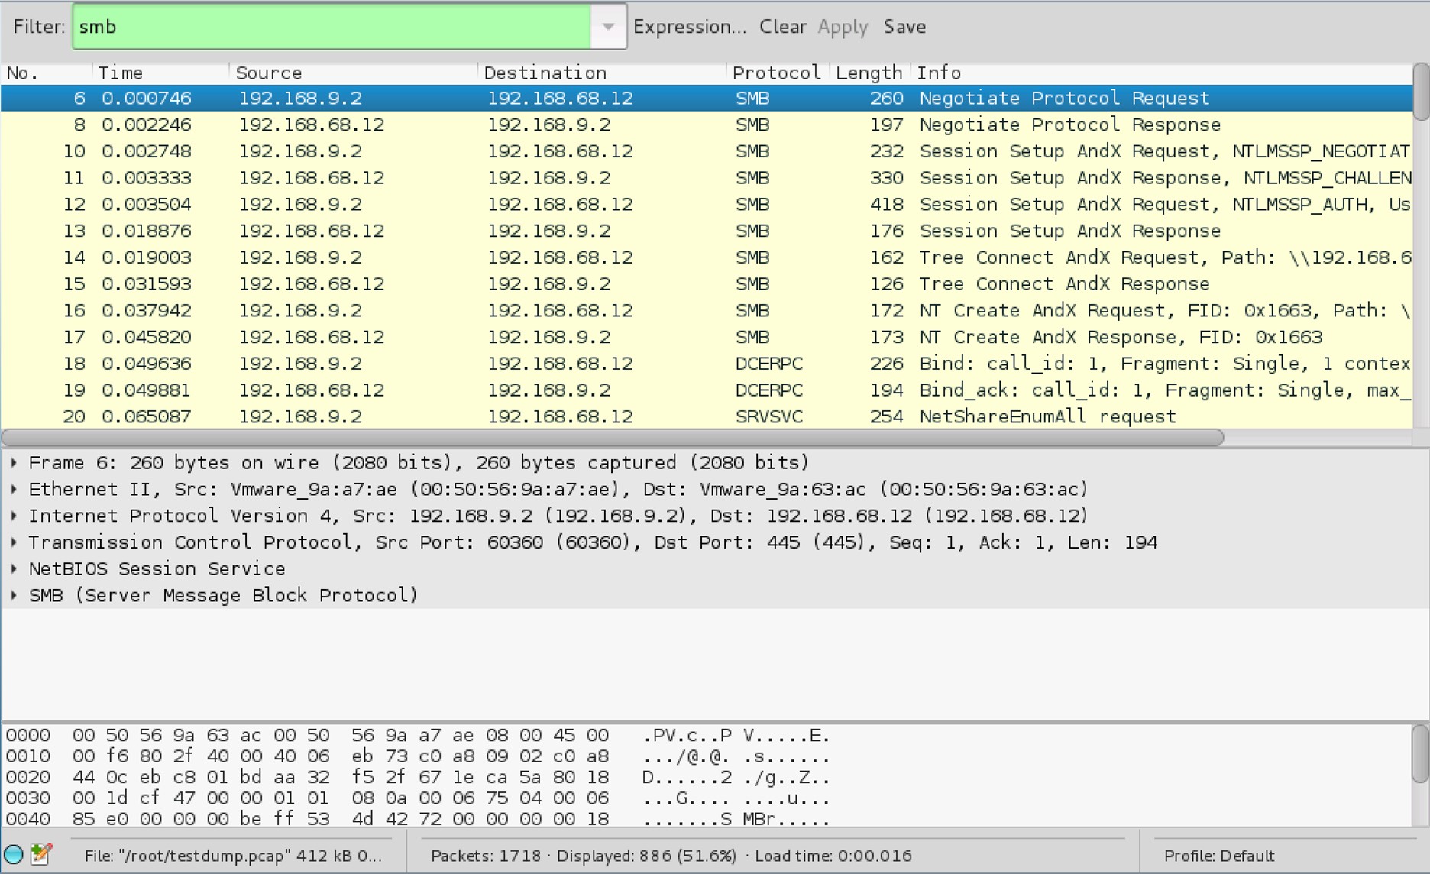
Task: Save the current filter
Action: (x=904, y=27)
